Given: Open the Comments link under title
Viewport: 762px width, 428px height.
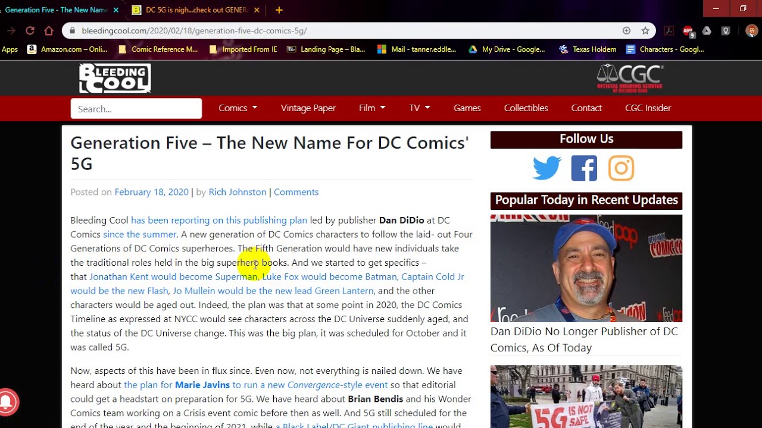Looking at the screenshot, I should (x=296, y=192).
